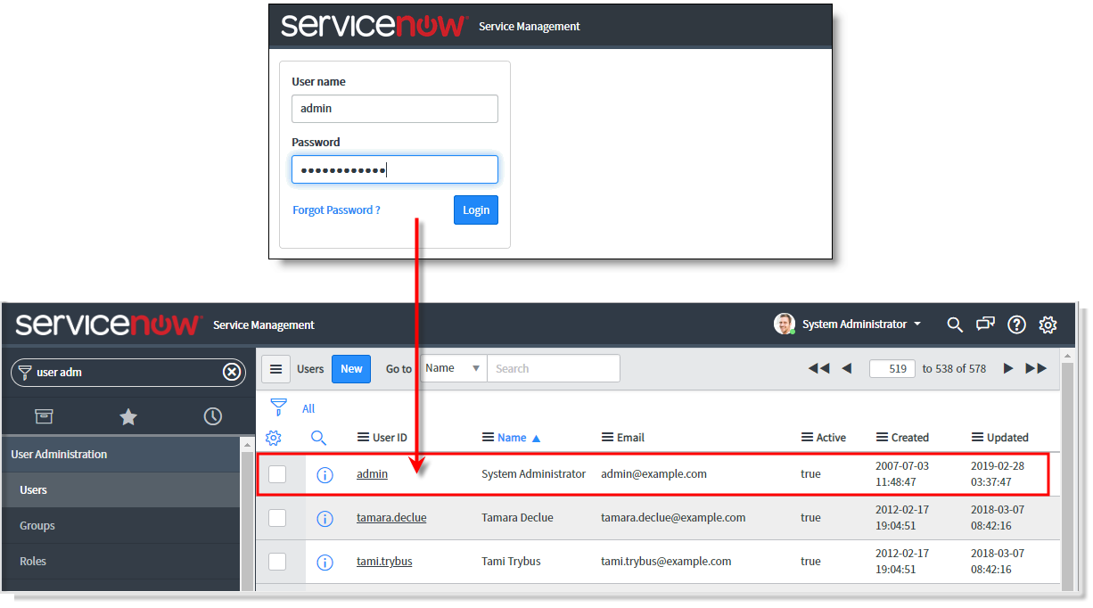The width and height of the screenshot is (1093, 608).
Task: Tick the checkbox for tami.trybus
Action: (x=278, y=562)
